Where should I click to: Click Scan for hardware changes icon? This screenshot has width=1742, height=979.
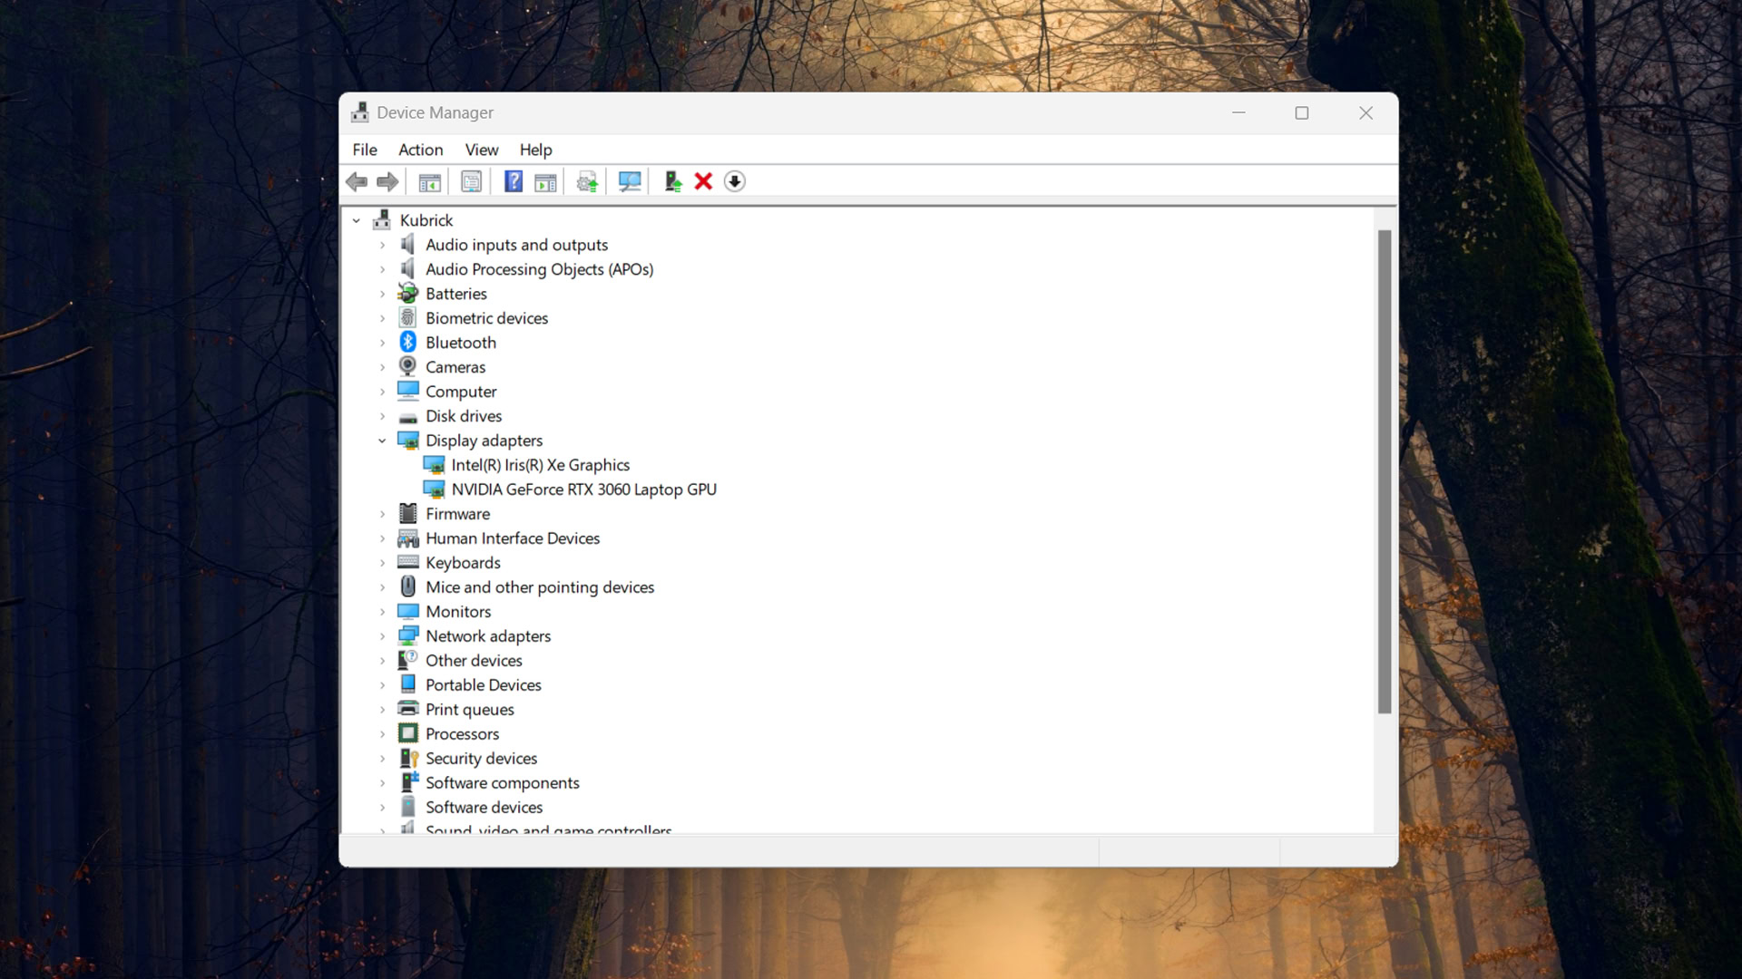click(x=630, y=182)
